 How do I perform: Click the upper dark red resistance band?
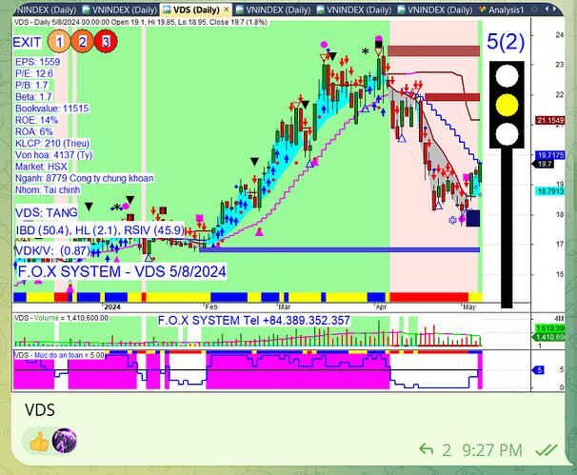433,51
